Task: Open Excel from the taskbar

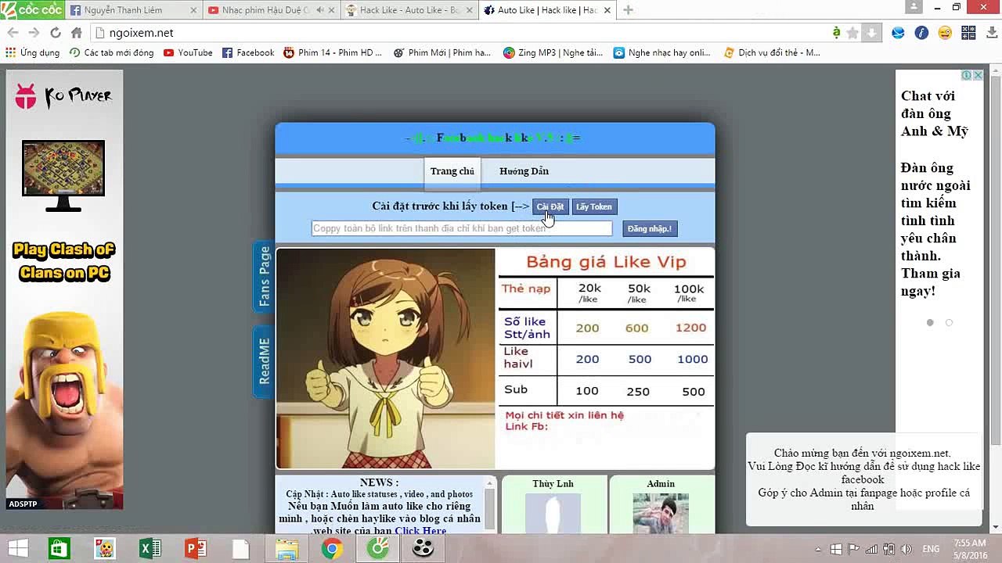Action: [150, 548]
